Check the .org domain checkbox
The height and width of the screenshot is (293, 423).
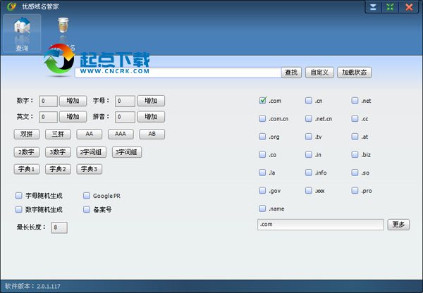pyautogui.click(x=262, y=137)
